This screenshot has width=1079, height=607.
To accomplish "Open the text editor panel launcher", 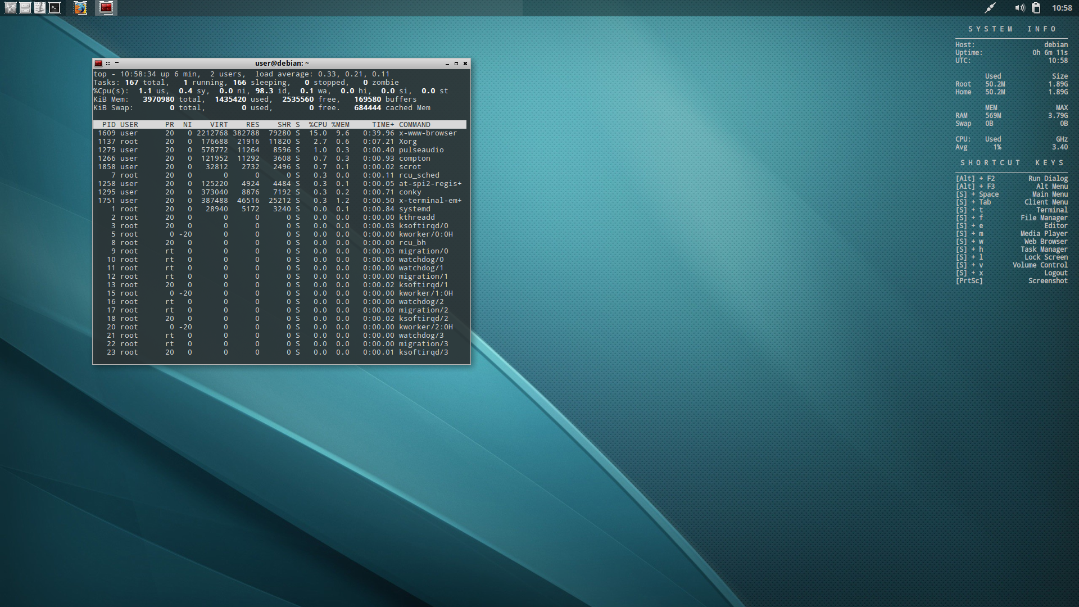I will click(x=40, y=8).
